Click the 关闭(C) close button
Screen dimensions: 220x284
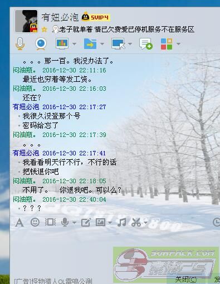186,280
